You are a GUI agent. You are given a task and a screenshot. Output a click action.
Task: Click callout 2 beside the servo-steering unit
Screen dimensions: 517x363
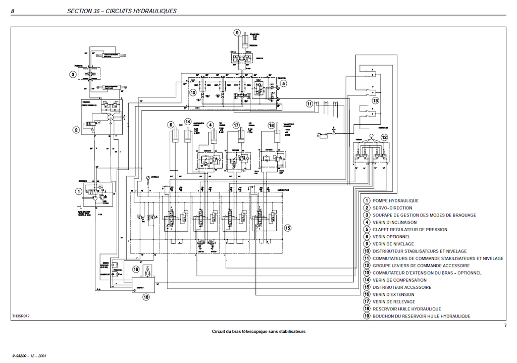pos(76,130)
